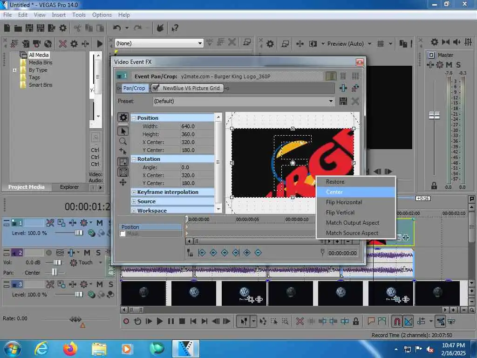Select the Normal Edit arrow tool in Pan/Crop

click(123, 131)
